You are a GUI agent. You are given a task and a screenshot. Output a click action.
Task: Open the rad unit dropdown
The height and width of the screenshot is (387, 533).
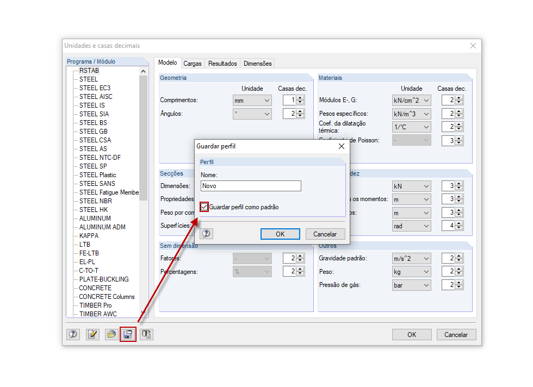[x=411, y=226]
